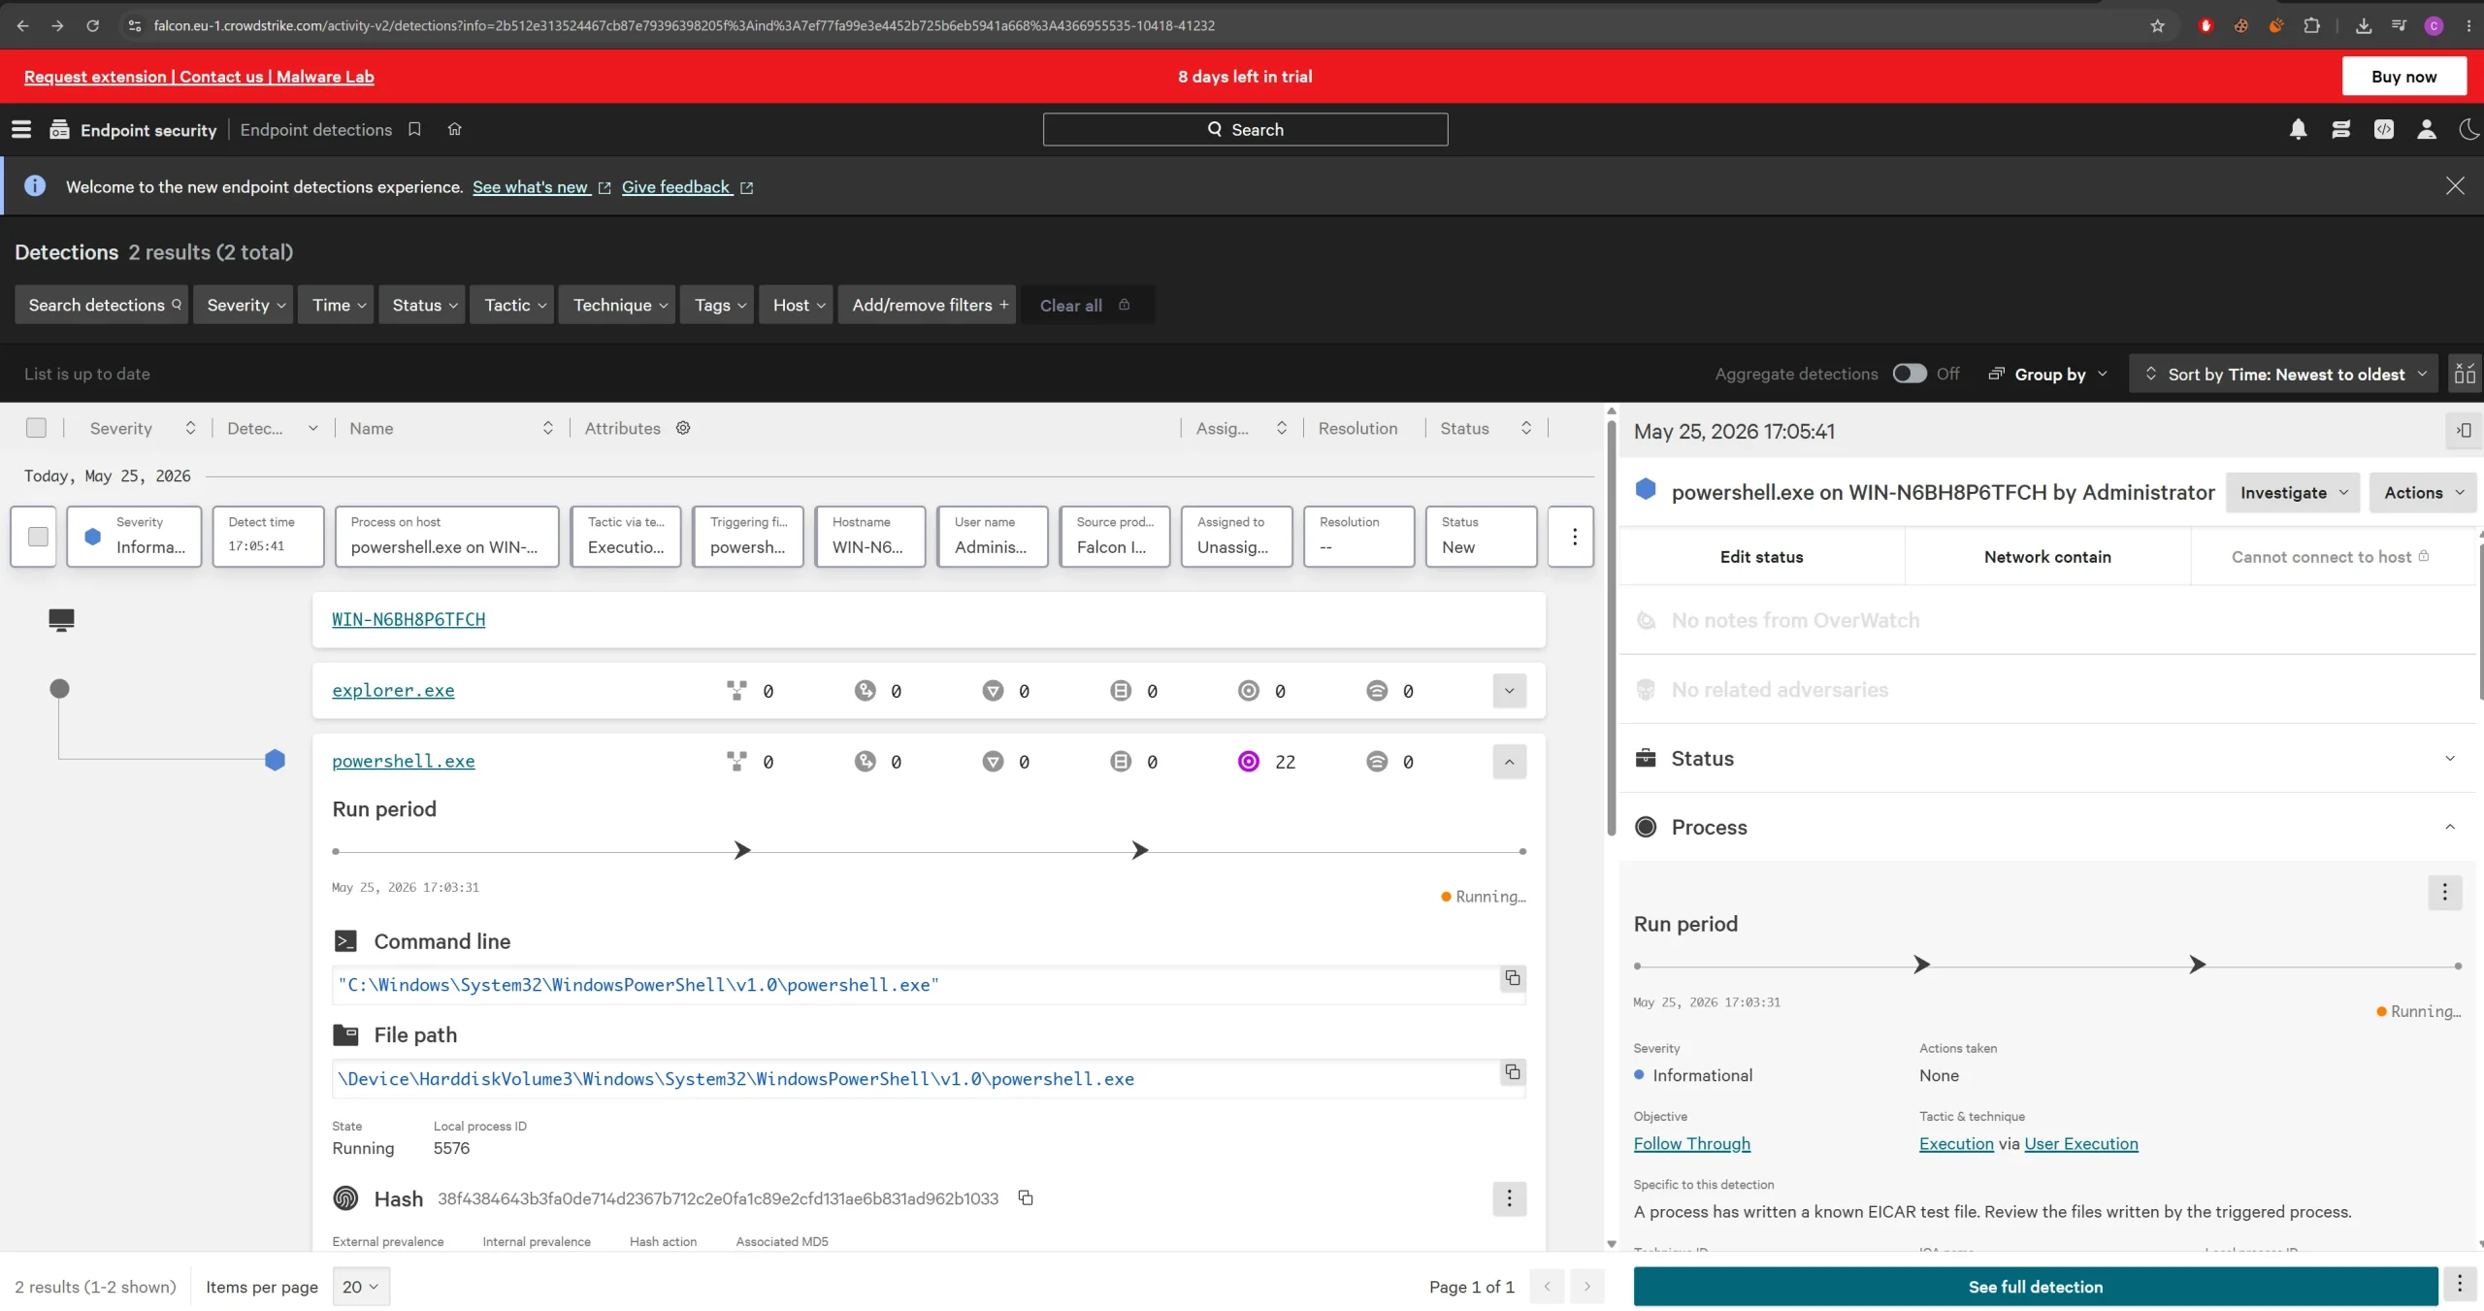Copy the SHA256 hash value
Image resolution: width=2484 pixels, height=1311 pixels.
pyautogui.click(x=1026, y=1197)
